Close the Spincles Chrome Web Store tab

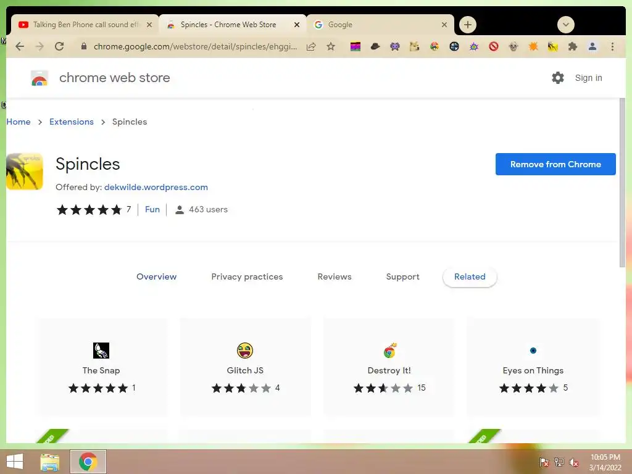(297, 25)
